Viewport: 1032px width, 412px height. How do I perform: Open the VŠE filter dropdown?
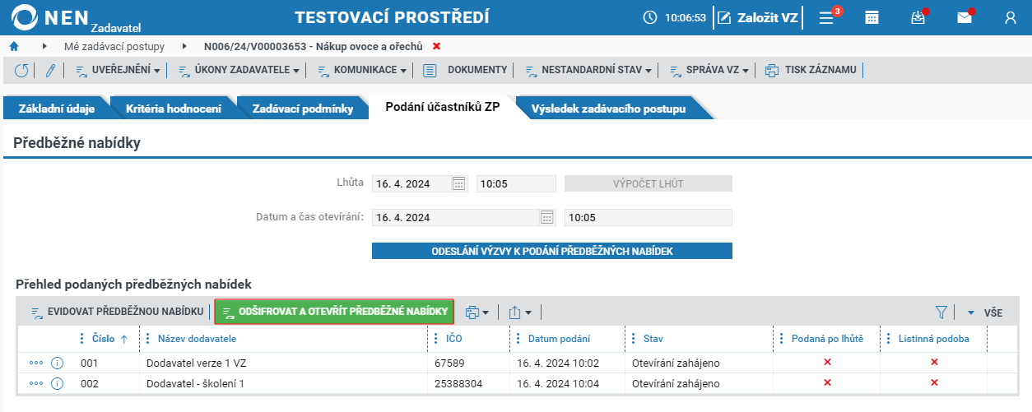click(984, 312)
